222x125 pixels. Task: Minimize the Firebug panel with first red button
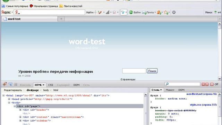pyautogui.click(x=203, y=84)
